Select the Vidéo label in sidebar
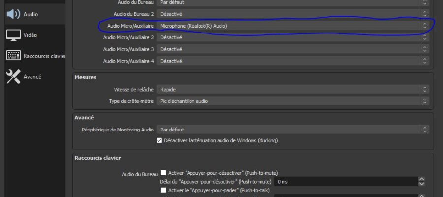Viewport: 443px width, 197px height. [30, 35]
